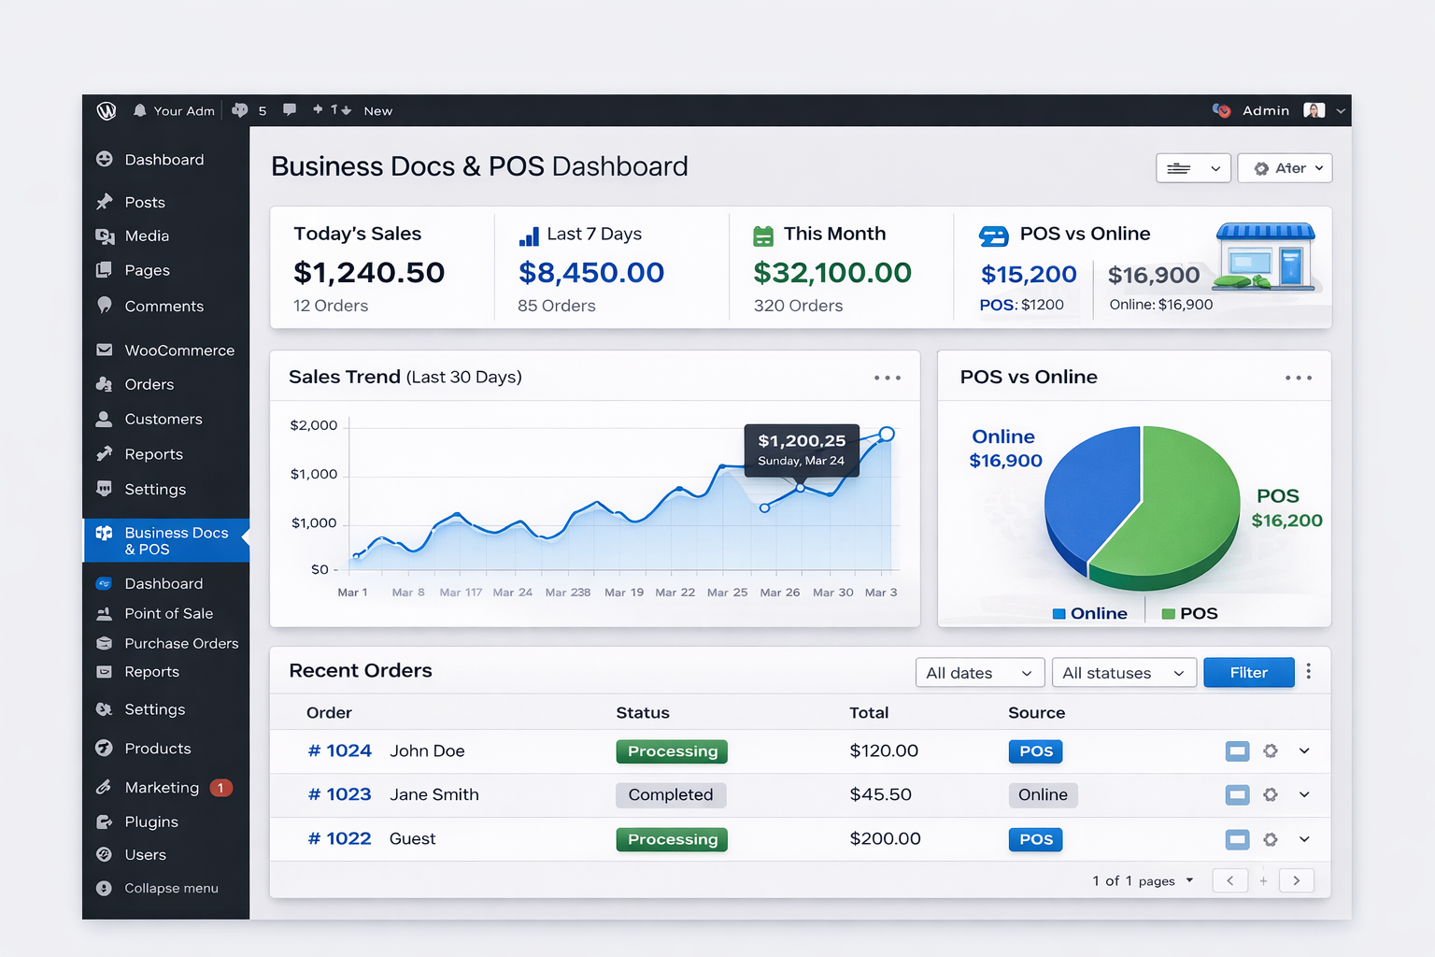The height and width of the screenshot is (957, 1435).
Task: Open the All dates dropdown
Action: coord(979,672)
